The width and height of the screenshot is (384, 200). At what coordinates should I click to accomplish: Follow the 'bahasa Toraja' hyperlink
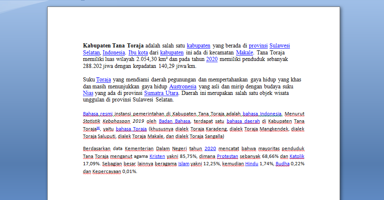point(131,129)
